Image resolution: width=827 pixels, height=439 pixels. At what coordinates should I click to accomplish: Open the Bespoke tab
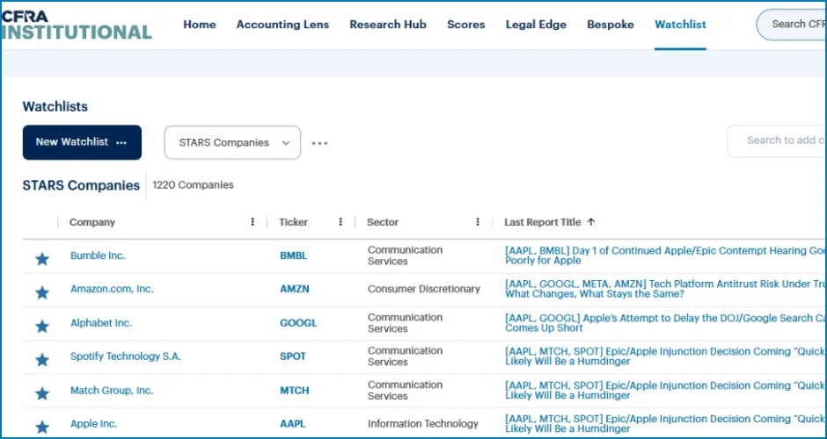click(611, 25)
